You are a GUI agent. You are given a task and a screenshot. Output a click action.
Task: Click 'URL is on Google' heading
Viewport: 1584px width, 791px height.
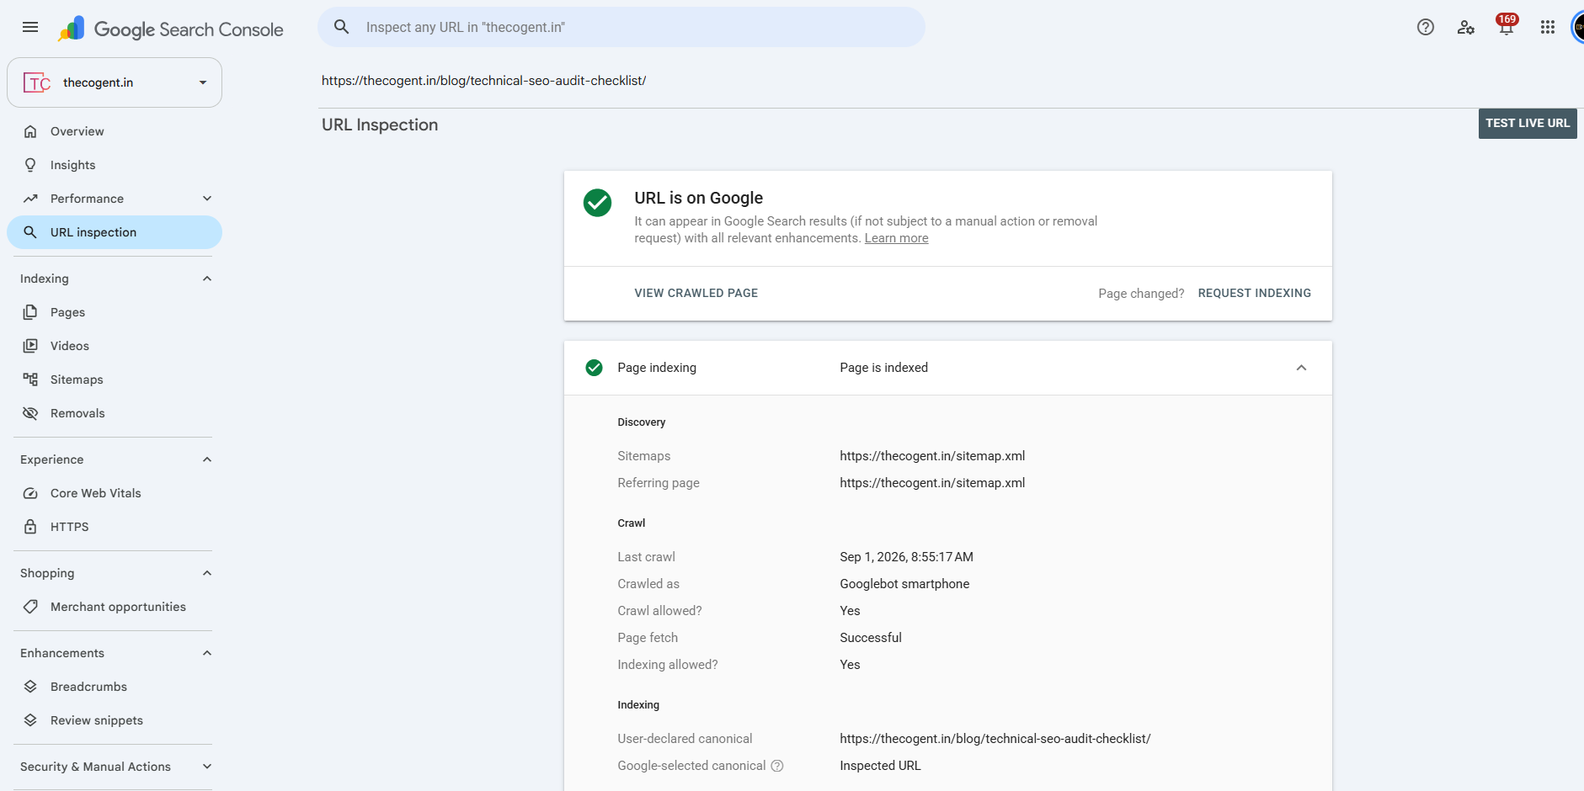[698, 198]
